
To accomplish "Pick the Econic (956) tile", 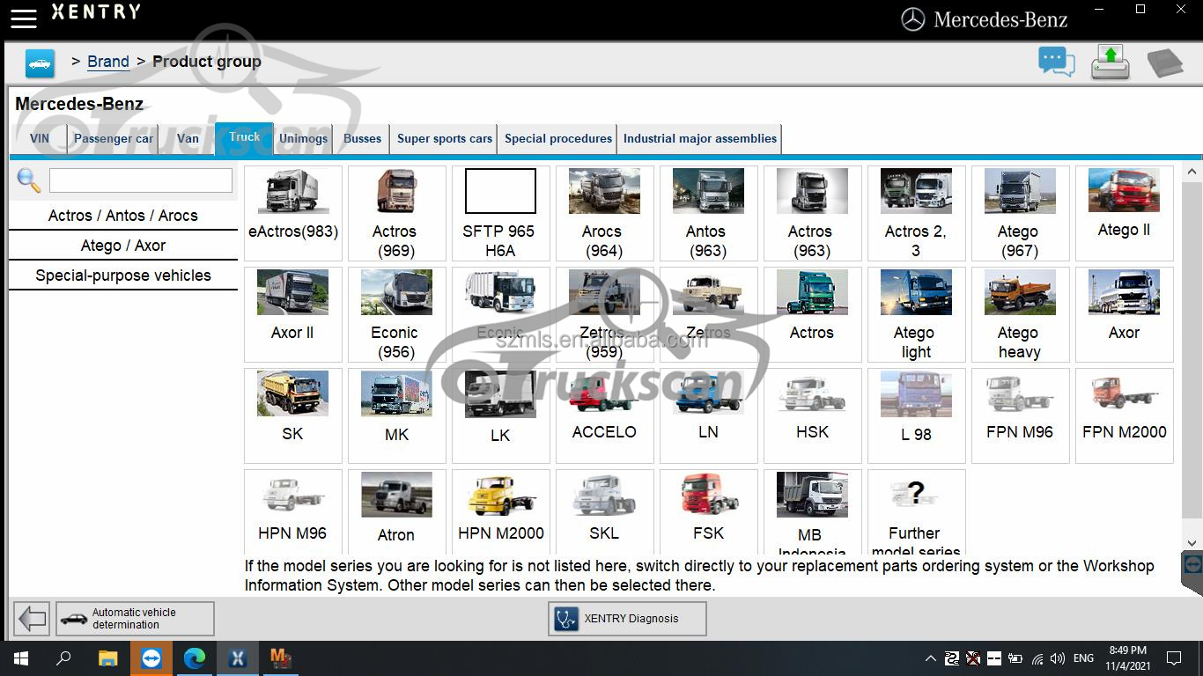I will [x=397, y=314].
